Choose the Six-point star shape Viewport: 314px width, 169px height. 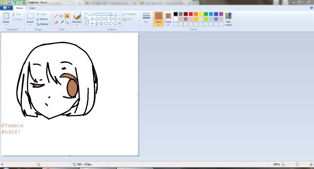click(x=101, y=24)
